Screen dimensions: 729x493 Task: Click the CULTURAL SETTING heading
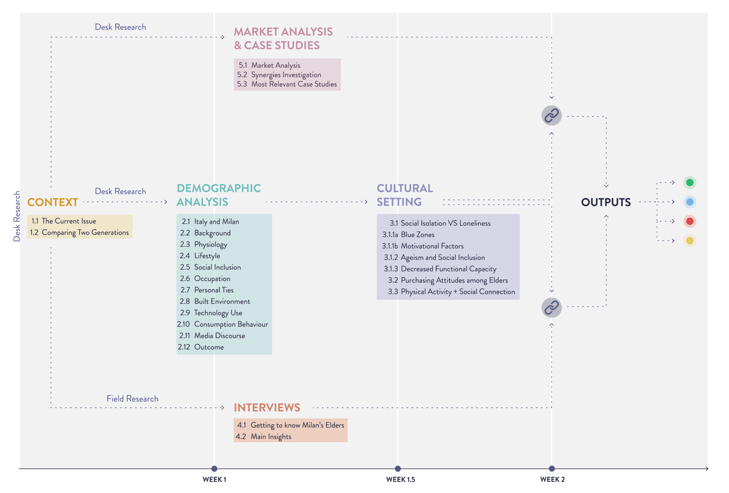point(404,195)
